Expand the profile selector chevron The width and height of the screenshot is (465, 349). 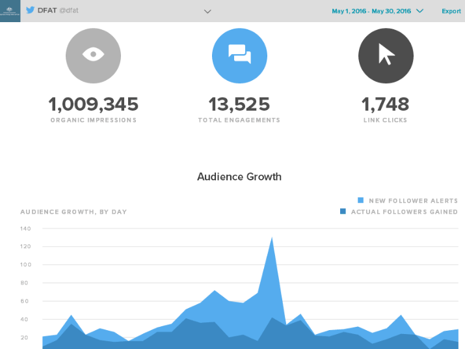coord(207,12)
